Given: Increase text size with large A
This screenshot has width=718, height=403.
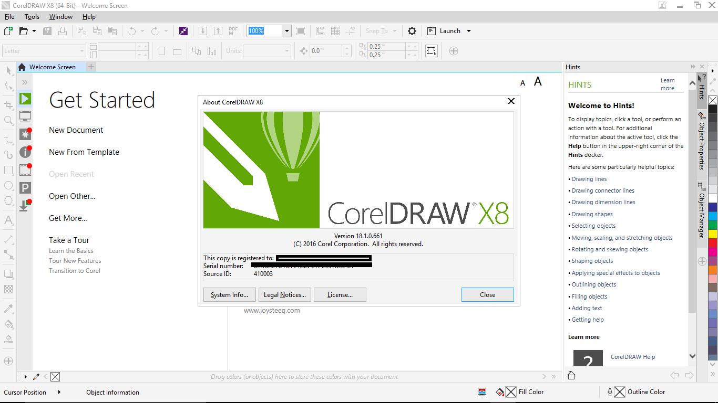Looking at the screenshot, I should (x=538, y=82).
